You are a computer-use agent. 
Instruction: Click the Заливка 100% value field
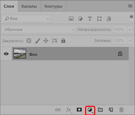point(120,41)
